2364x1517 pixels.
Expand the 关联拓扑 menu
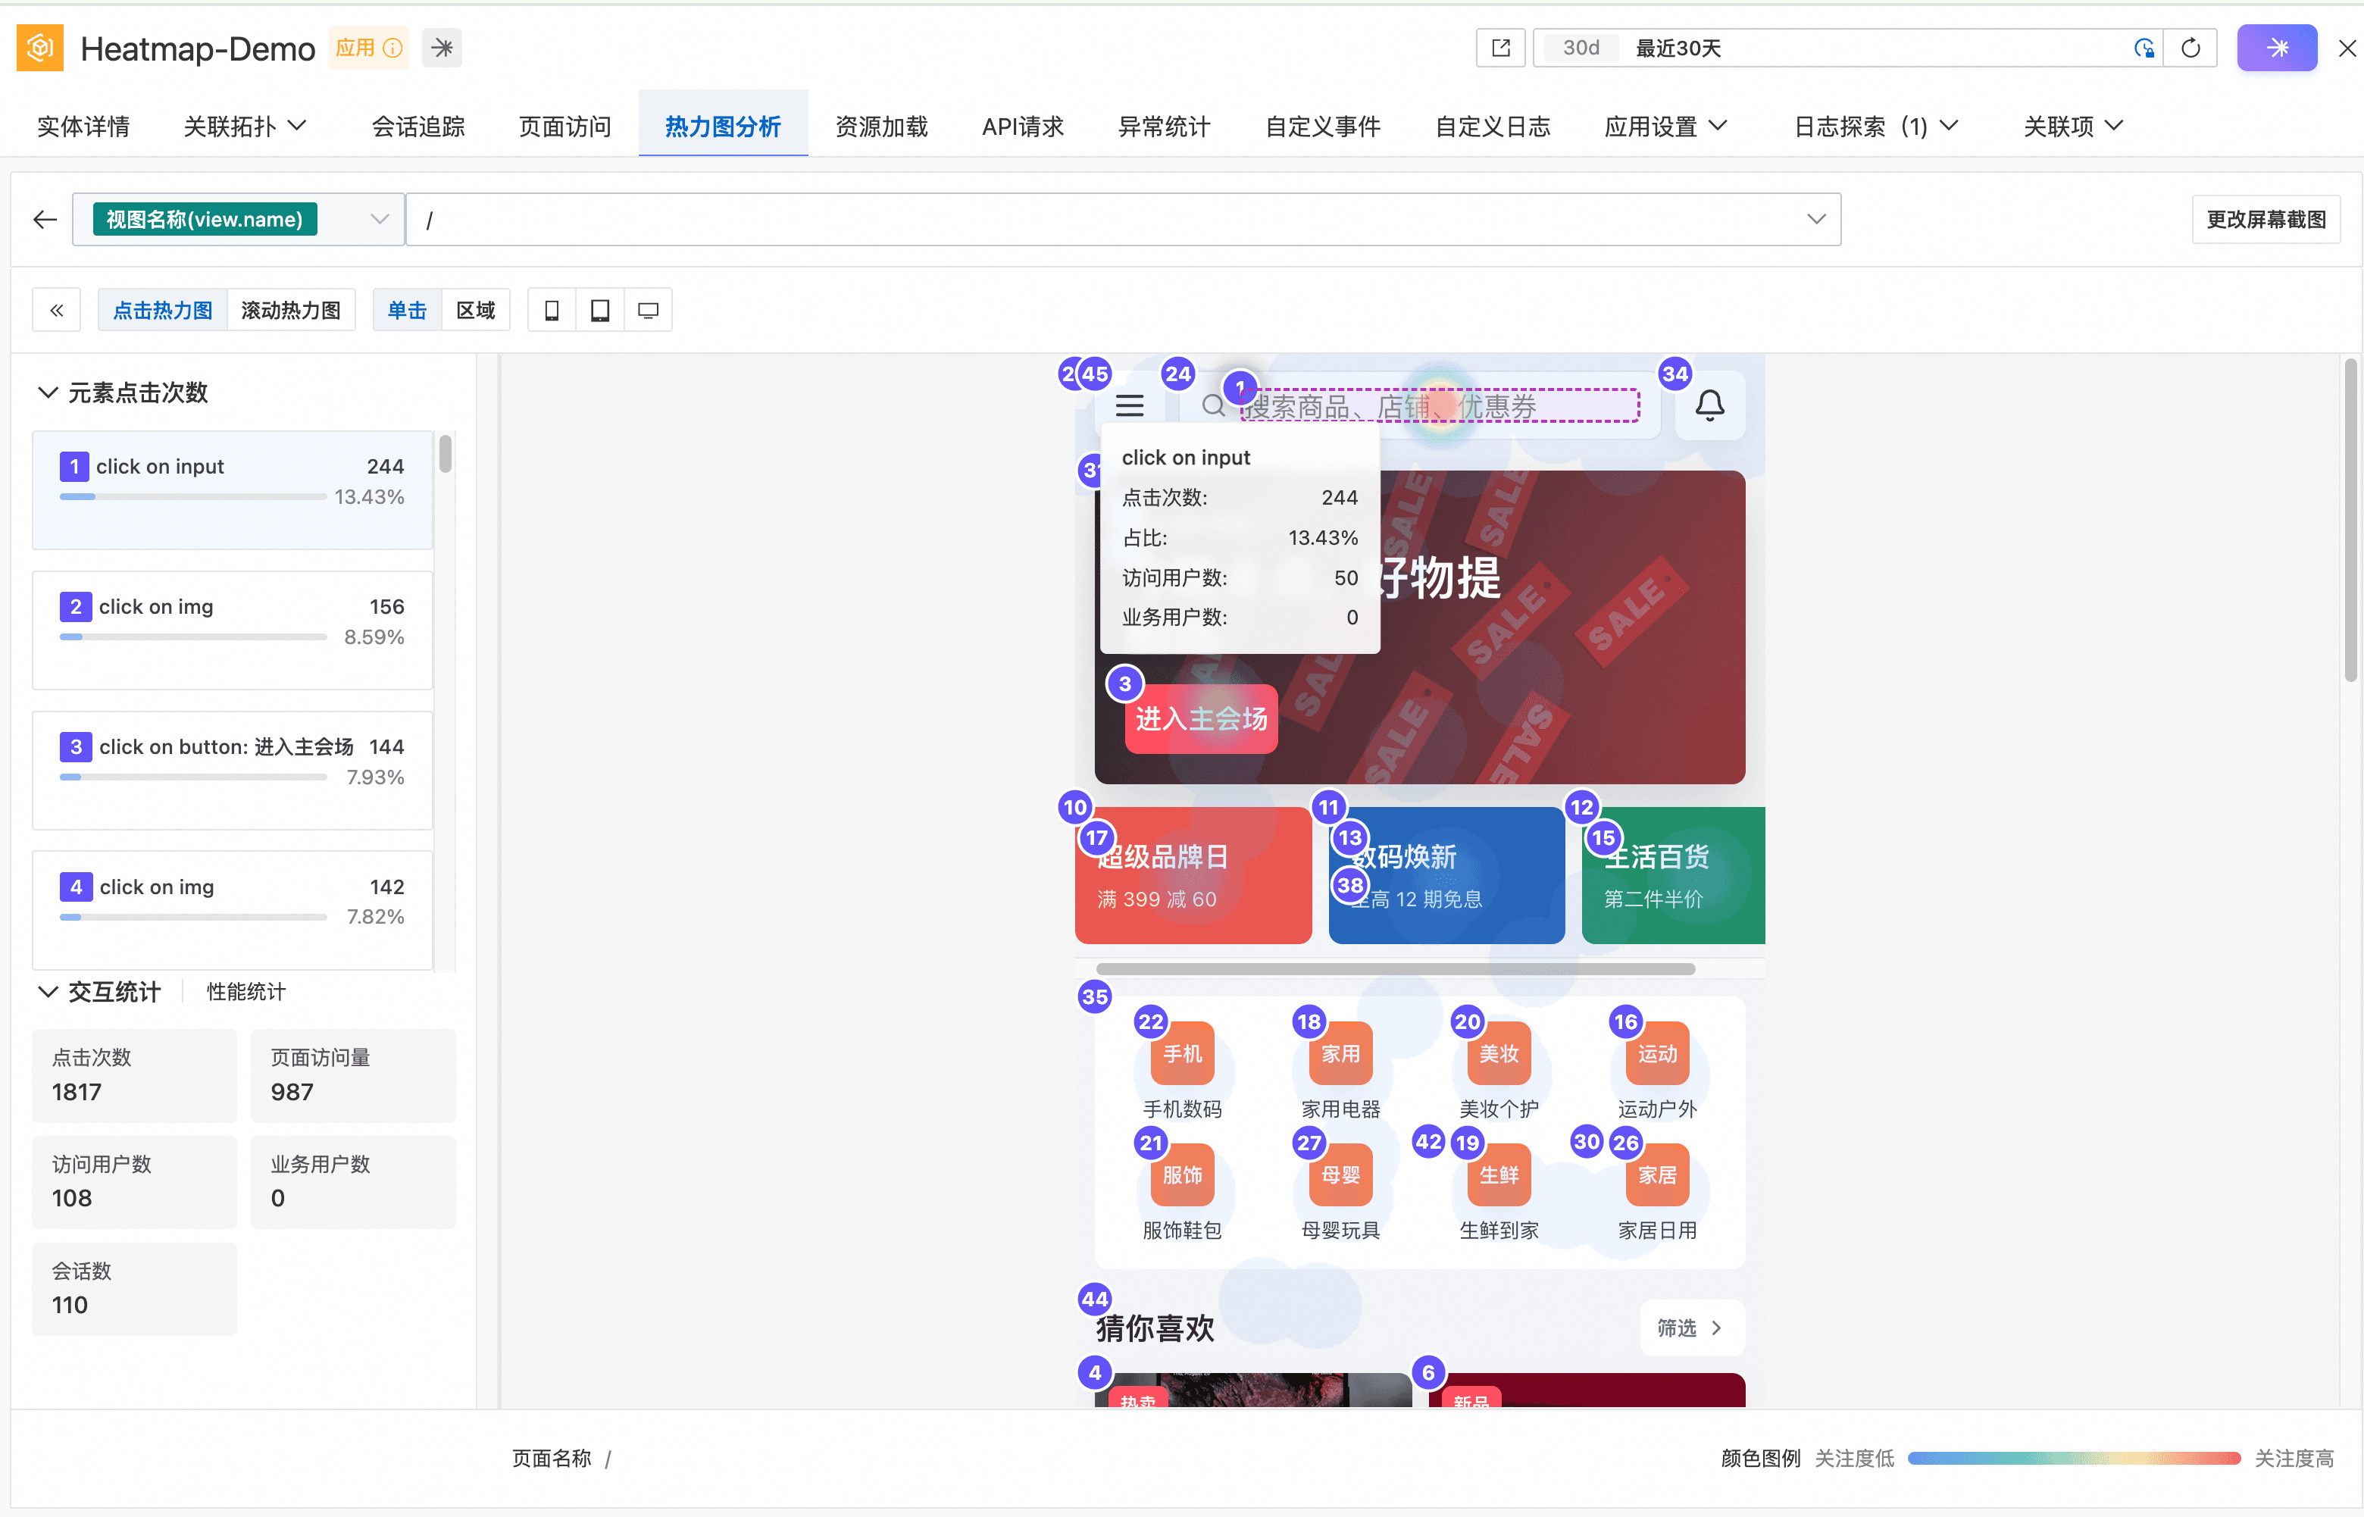[246, 126]
